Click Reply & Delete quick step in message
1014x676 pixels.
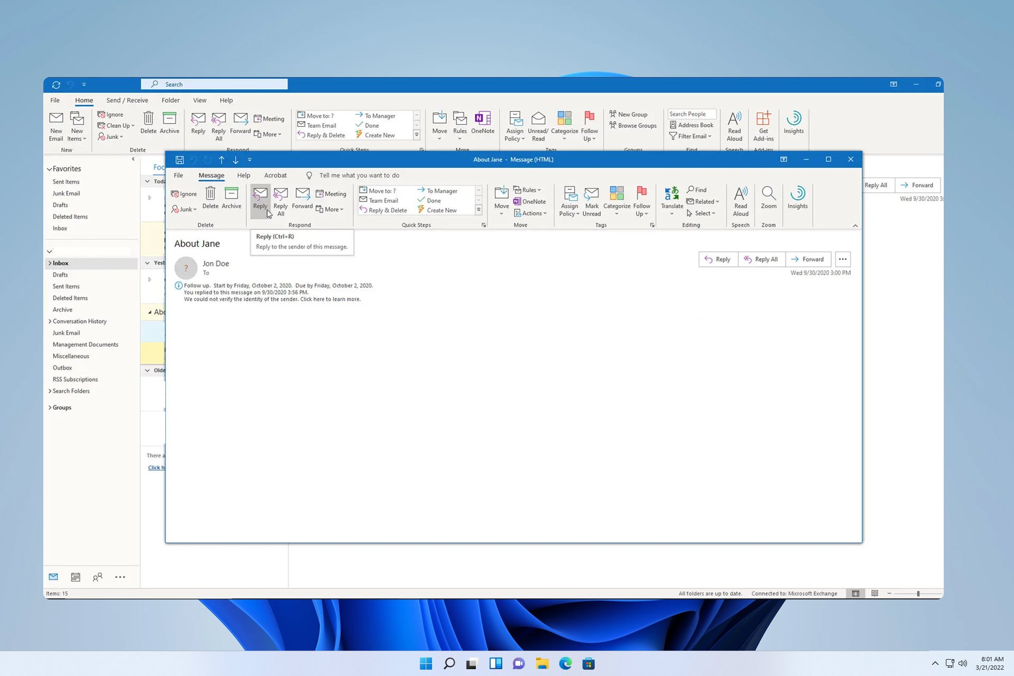coord(383,210)
